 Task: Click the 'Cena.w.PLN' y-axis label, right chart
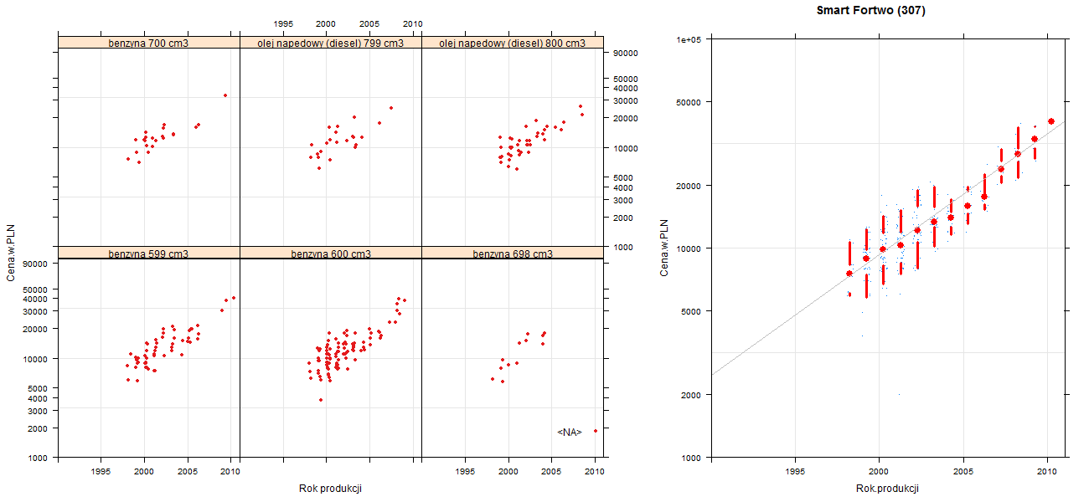(664, 248)
